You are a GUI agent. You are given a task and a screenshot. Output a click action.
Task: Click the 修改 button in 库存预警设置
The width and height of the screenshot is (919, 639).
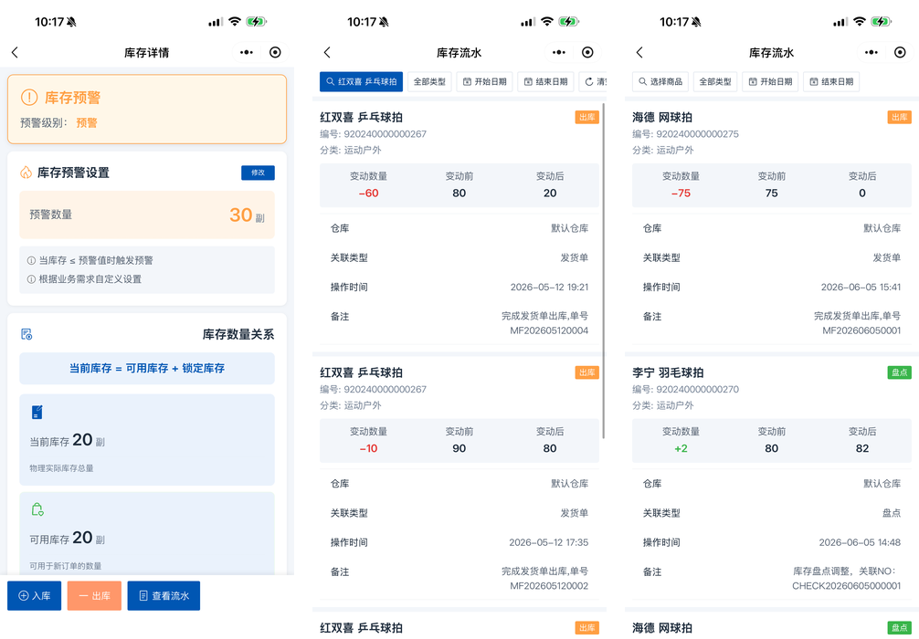258,173
